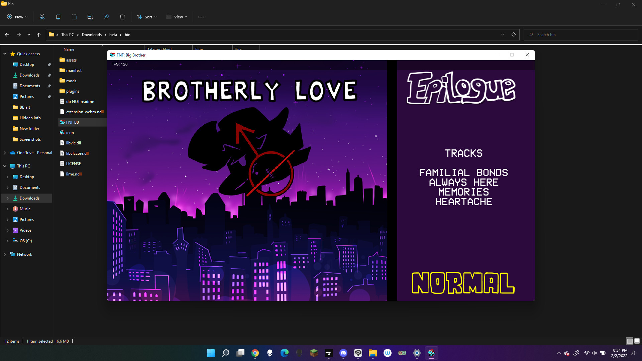Click the Rename icon in toolbar
Image resolution: width=642 pixels, height=361 pixels.
[90, 17]
